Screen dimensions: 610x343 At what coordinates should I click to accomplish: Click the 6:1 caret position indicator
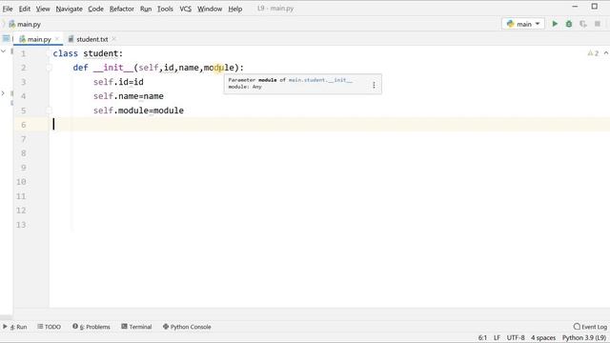point(482,337)
